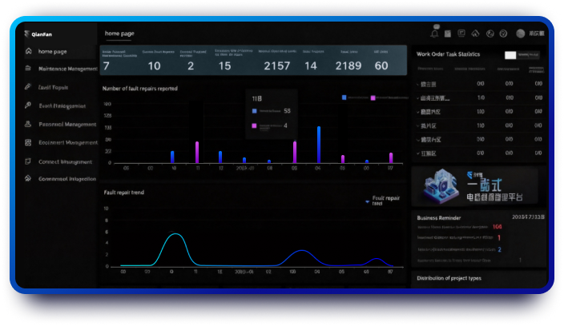
Task: Click the Personnel Management sidebar icon
Action: tap(28, 125)
